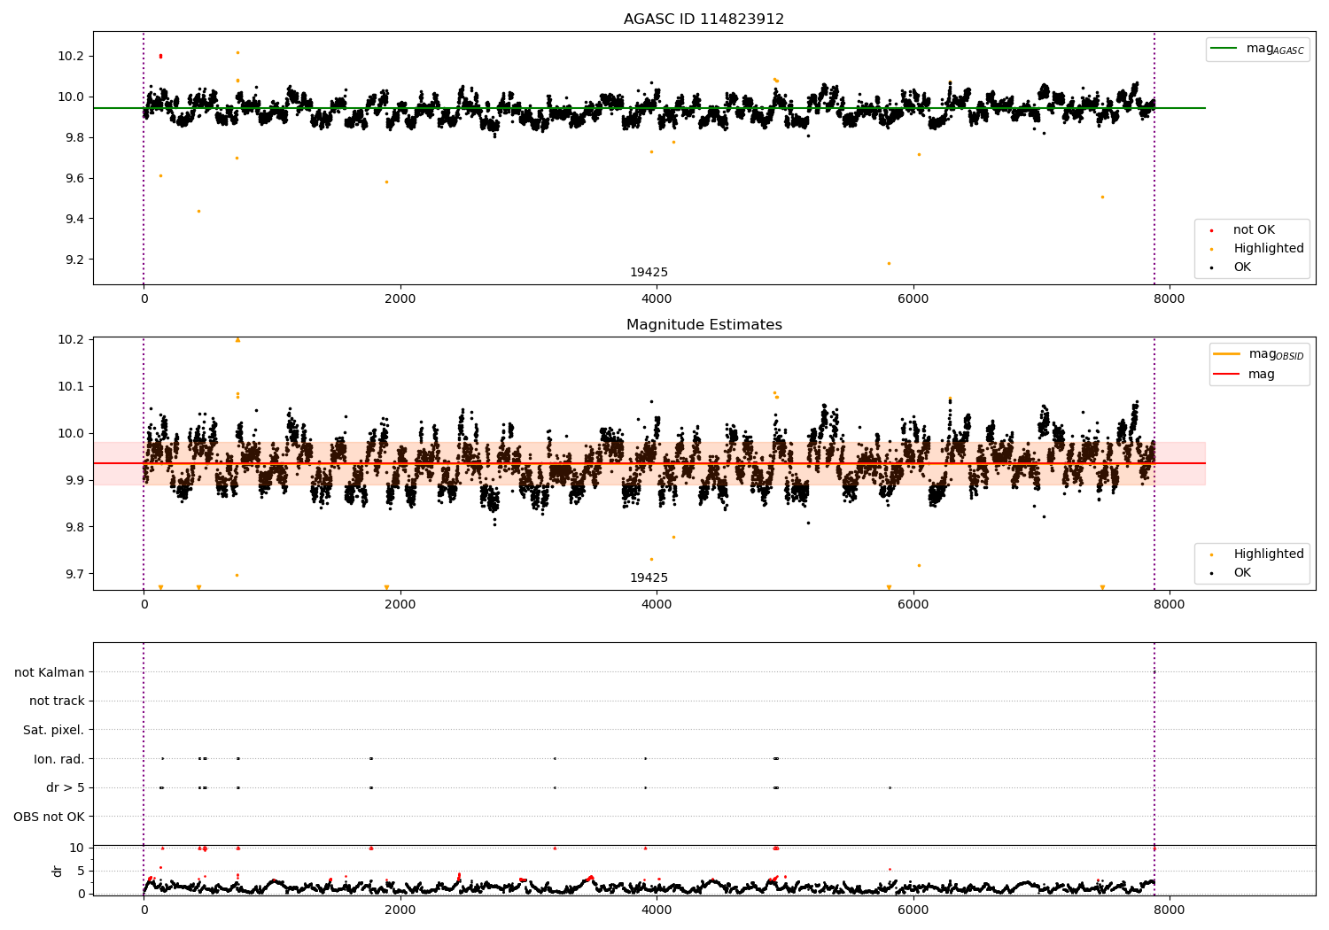This screenshot has width=1329, height=930.
Task: Click the 'OBS not OK' row label
Action: click(49, 818)
